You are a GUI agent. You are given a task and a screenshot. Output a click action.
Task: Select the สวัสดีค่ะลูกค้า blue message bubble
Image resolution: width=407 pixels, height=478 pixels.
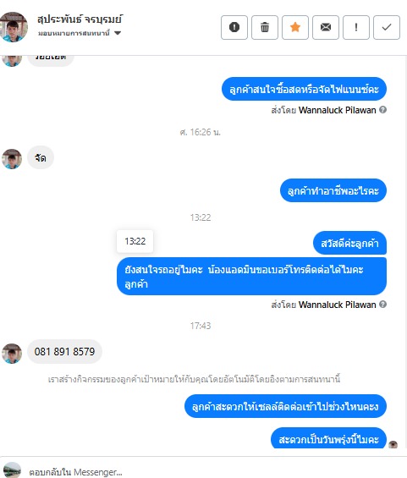tap(349, 243)
